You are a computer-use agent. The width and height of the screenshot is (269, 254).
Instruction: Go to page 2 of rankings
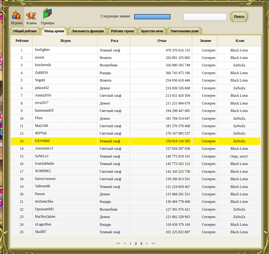[x=136, y=243]
